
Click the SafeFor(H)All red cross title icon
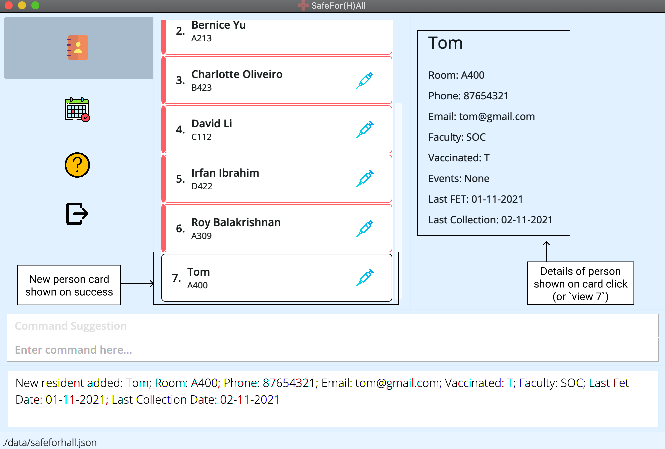(303, 6)
